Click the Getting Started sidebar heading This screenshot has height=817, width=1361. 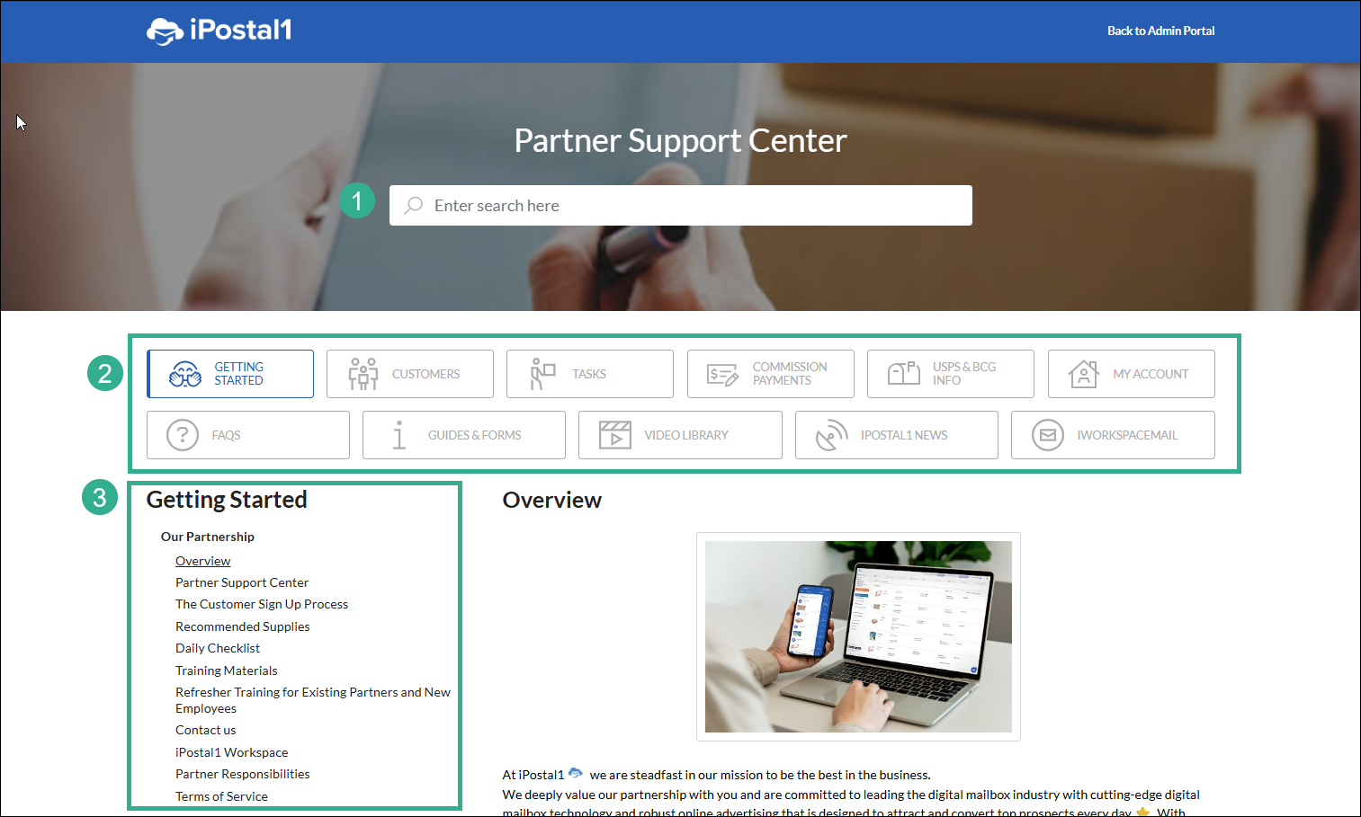click(227, 500)
